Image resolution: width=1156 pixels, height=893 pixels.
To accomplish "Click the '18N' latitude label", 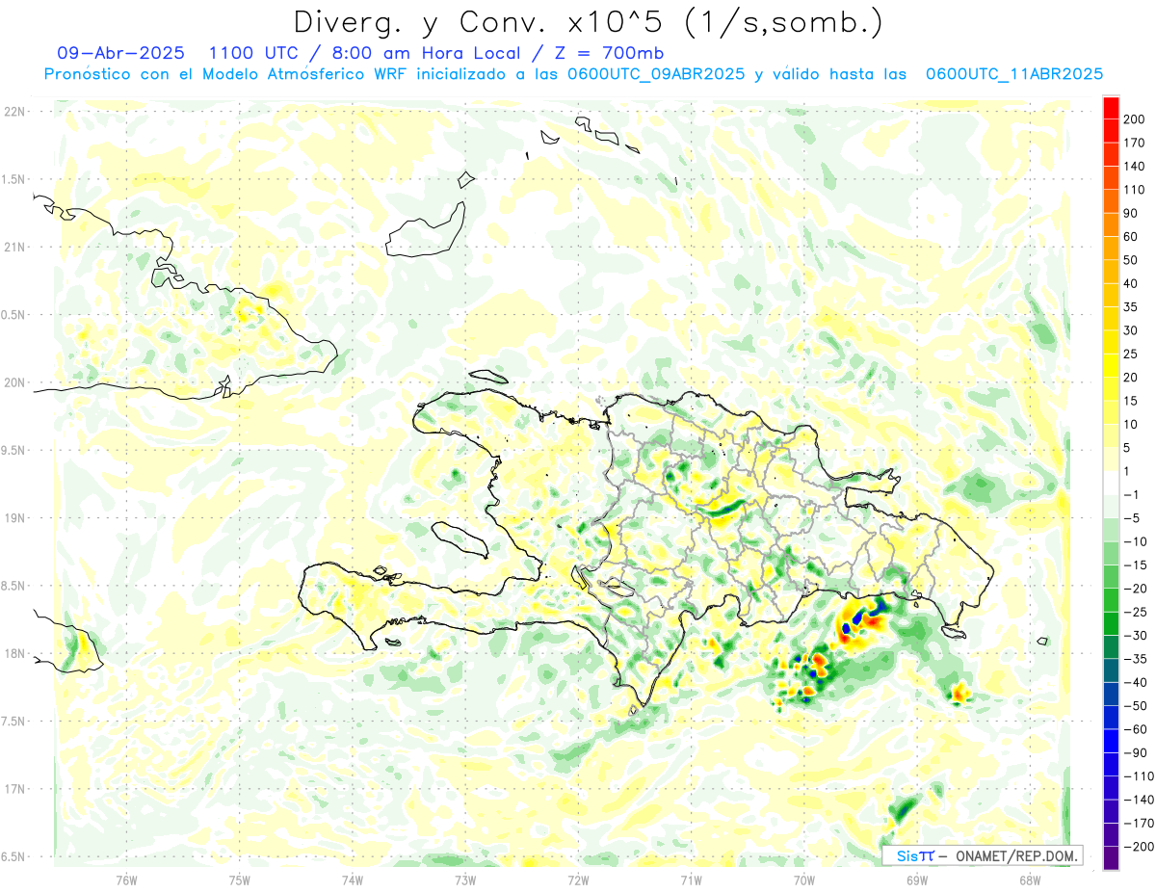I will [x=13, y=653].
